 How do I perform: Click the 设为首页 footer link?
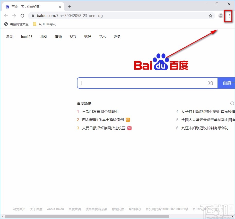(19, 209)
